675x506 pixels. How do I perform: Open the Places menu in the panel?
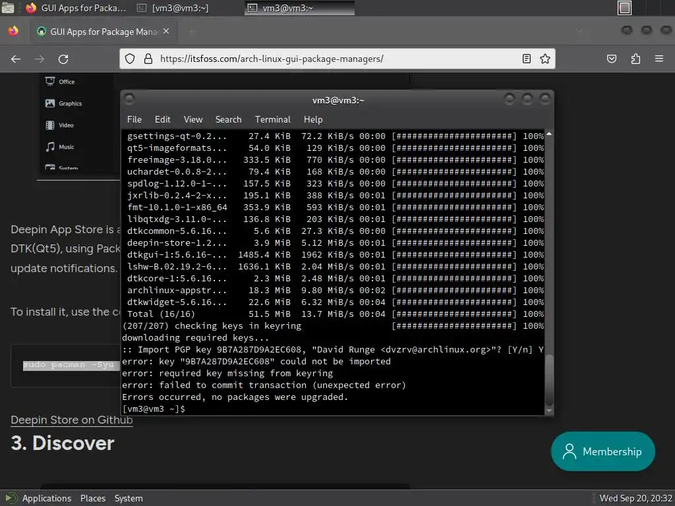click(x=92, y=498)
